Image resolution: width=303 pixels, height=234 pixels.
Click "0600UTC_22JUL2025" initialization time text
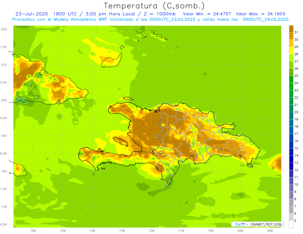click(x=172, y=19)
